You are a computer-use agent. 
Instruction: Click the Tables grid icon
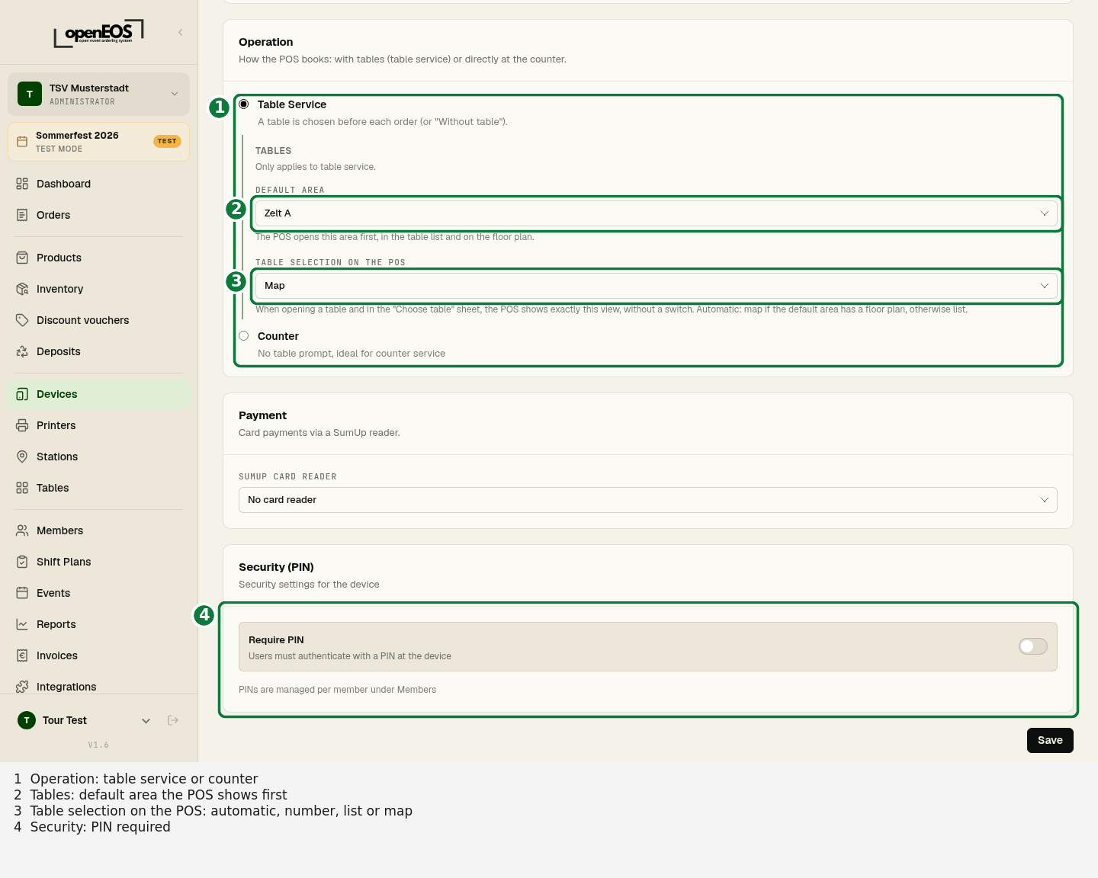22,488
